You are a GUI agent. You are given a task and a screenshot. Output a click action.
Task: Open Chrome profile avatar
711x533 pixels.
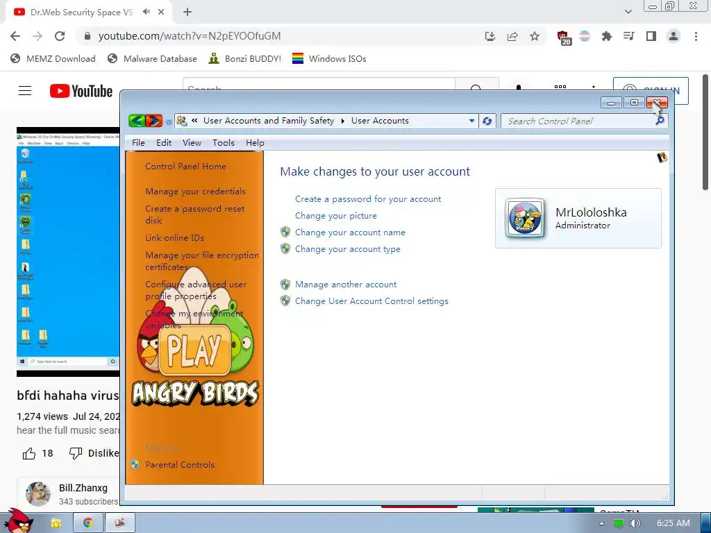[674, 36]
